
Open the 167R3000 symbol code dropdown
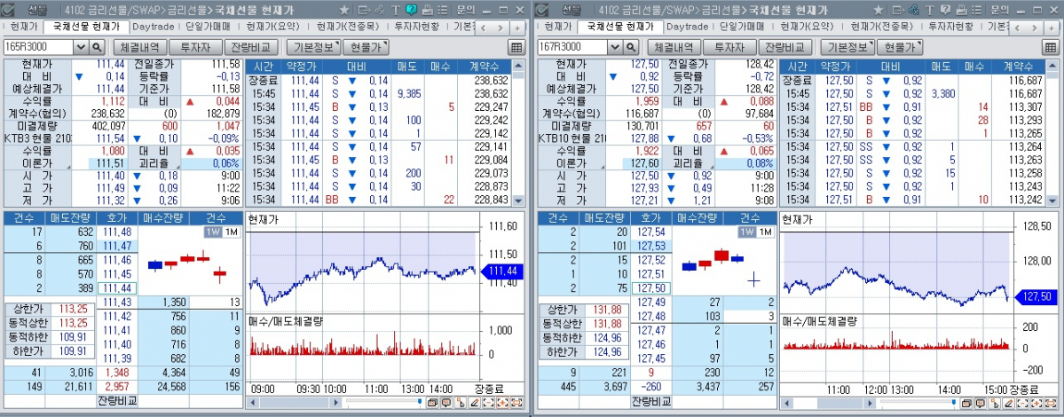pyautogui.click(x=615, y=47)
